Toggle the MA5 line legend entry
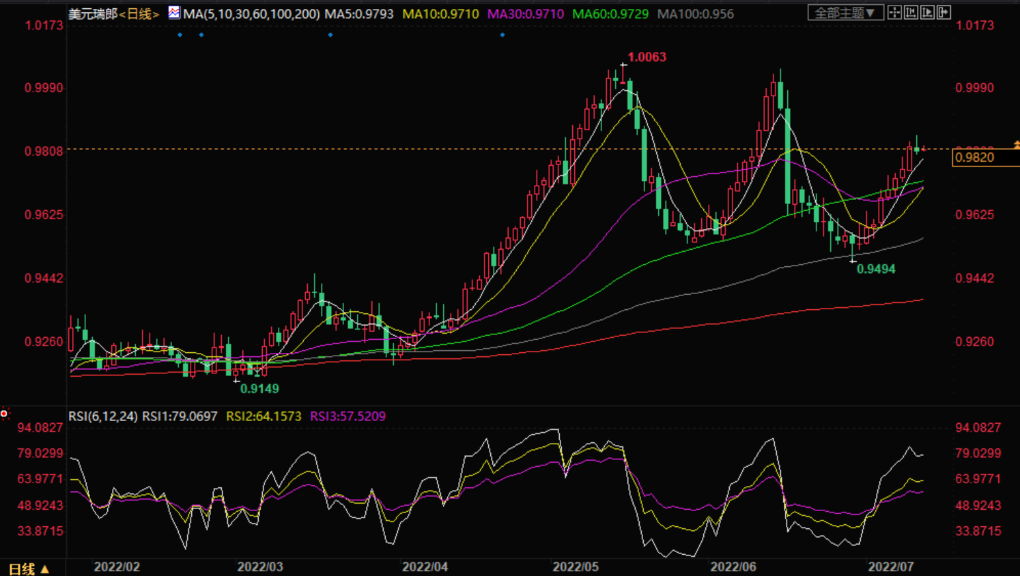Screen dimensions: 1020x576 click(359, 14)
